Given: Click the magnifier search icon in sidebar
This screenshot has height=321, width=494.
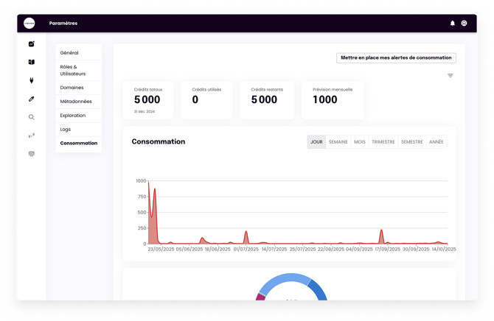Looking at the screenshot, I should pyautogui.click(x=32, y=117).
